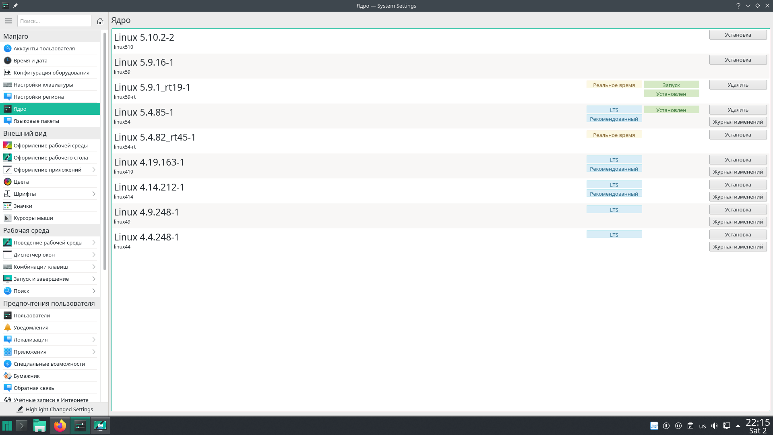
Task: Expand Диспетчер окон chevron
Action: 94,255
